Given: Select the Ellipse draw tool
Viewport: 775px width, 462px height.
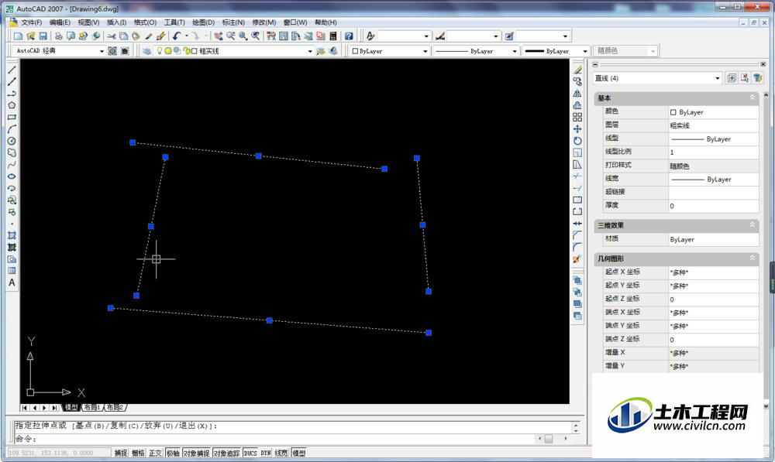Looking at the screenshot, I should point(12,176).
